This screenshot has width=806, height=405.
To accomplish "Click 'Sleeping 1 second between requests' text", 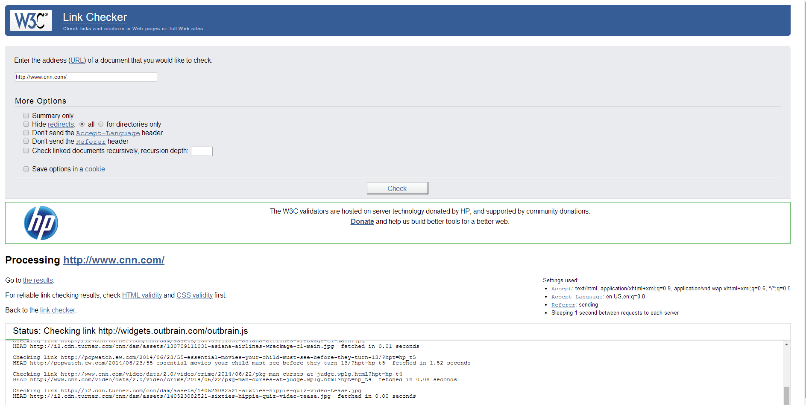I will pyautogui.click(x=615, y=313).
